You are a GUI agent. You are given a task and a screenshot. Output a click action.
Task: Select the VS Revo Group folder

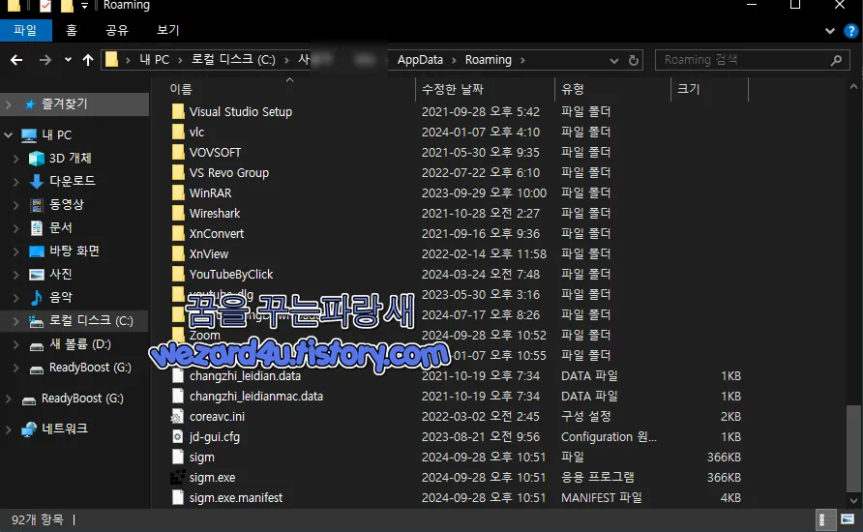tap(229, 173)
